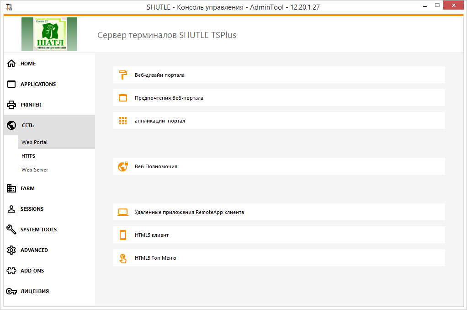The image size is (467, 310).
Task: Switch to the Web Server section
Action: pos(34,169)
